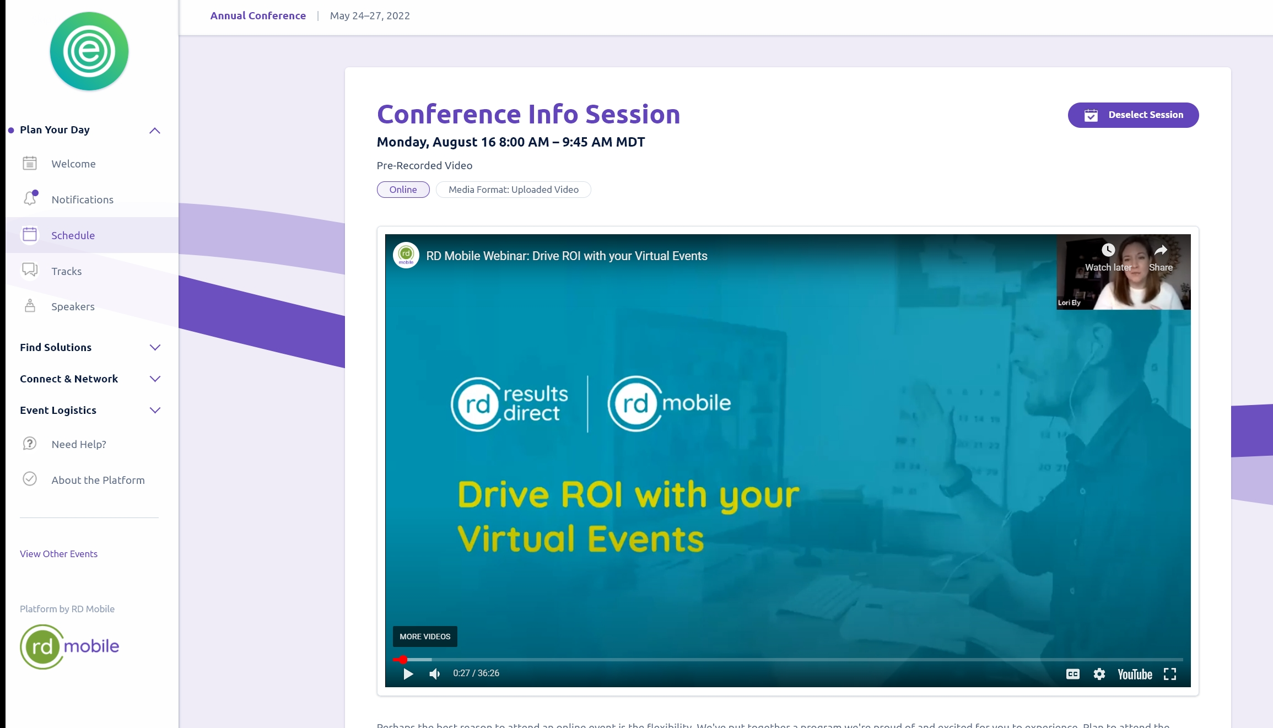Expand the Find Solutions section
The height and width of the screenshot is (728, 1273).
(x=155, y=347)
